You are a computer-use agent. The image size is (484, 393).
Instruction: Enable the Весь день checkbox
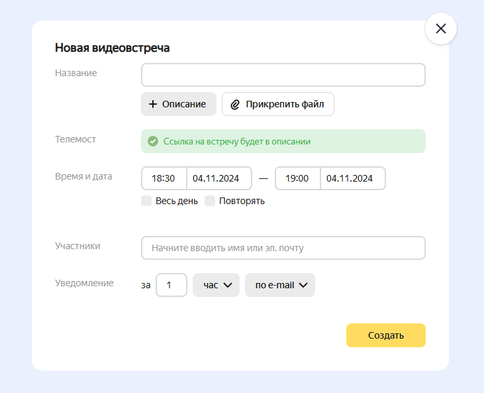coord(146,201)
